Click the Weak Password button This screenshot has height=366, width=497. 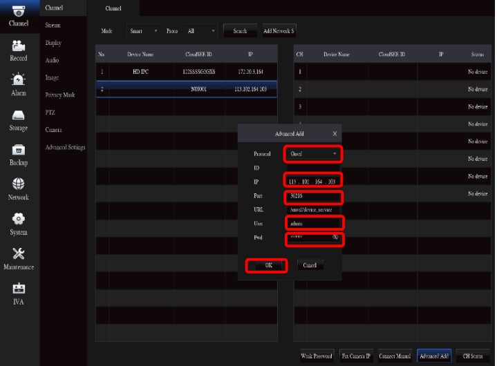coord(317,356)
